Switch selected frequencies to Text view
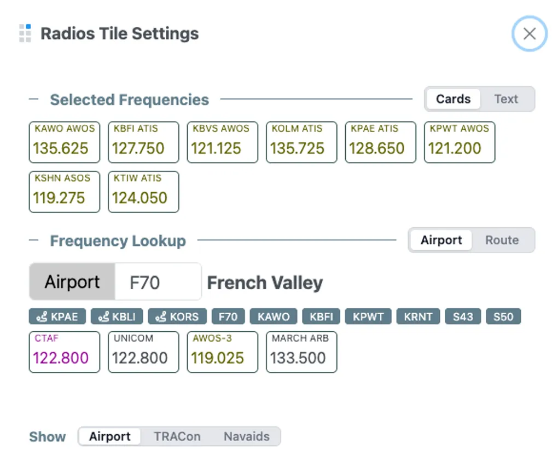 (x=506, y=99)
